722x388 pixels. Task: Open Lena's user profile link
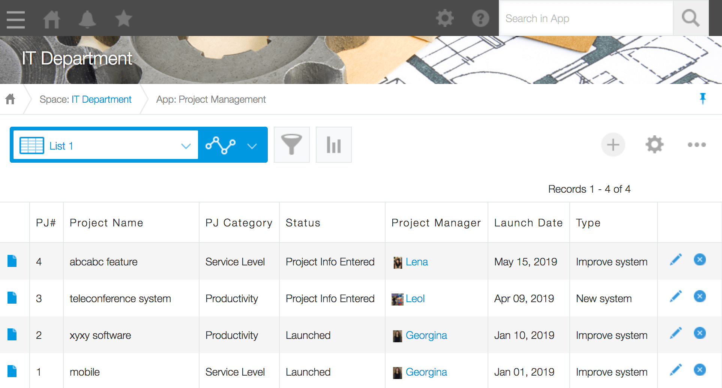[x=416, y=262]
